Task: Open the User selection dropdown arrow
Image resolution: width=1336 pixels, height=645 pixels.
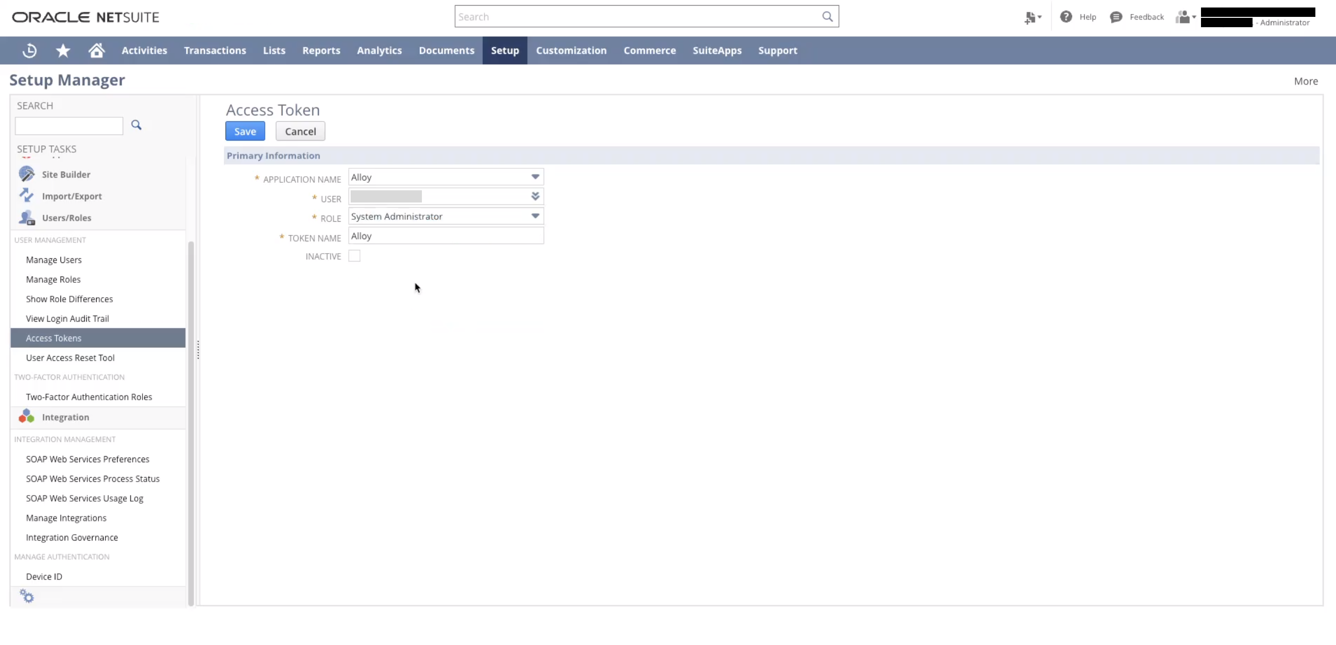Action: [x=535, y=196]
